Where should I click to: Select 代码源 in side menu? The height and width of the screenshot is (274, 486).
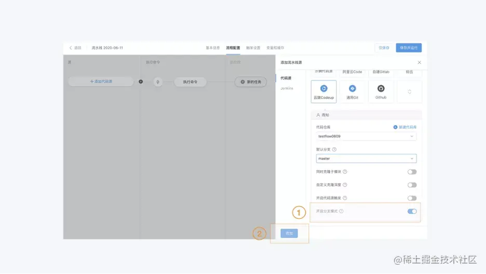pos(286,78)
